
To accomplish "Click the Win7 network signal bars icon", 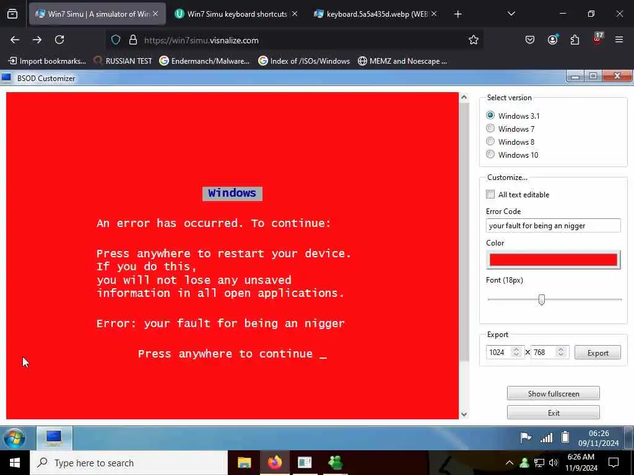I will pyautogui.click(x=546, y=437).
